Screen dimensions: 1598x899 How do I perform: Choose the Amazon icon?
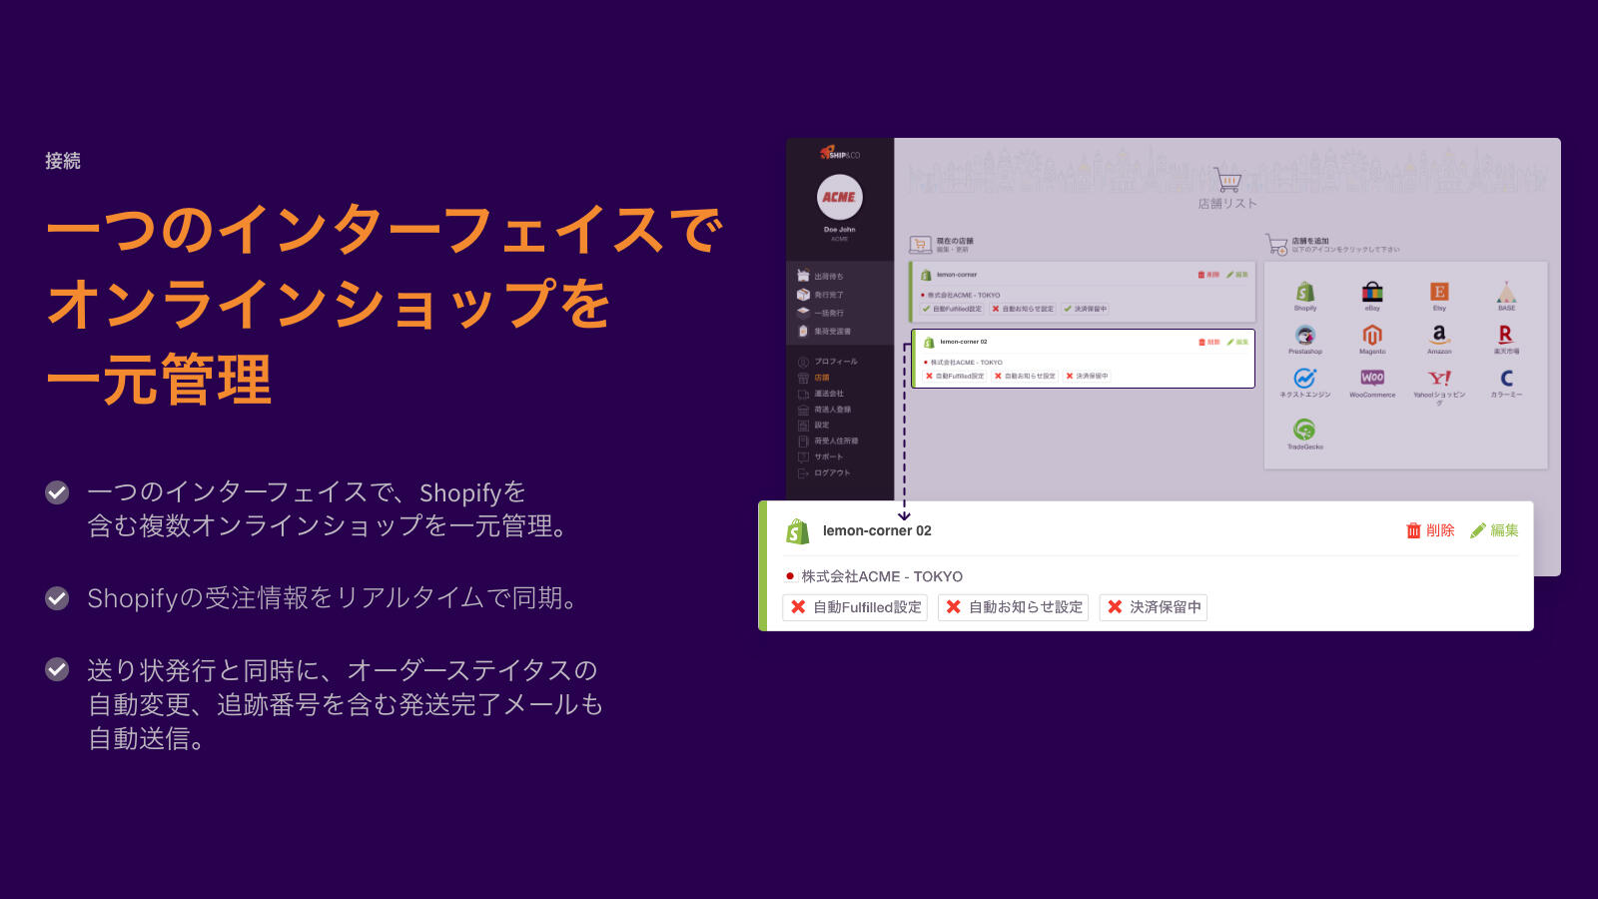click(x=1439, y=336)
